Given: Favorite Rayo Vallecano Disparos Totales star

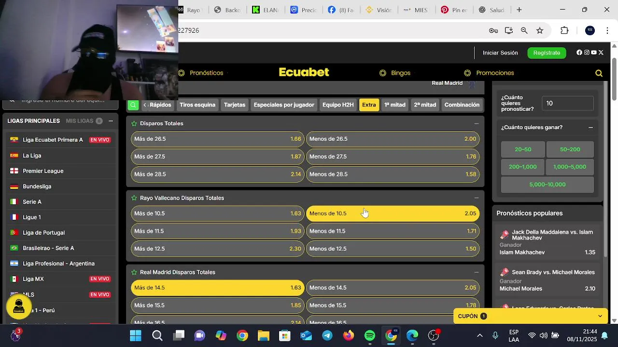Looking at the screenshot, I should (134, 198).
